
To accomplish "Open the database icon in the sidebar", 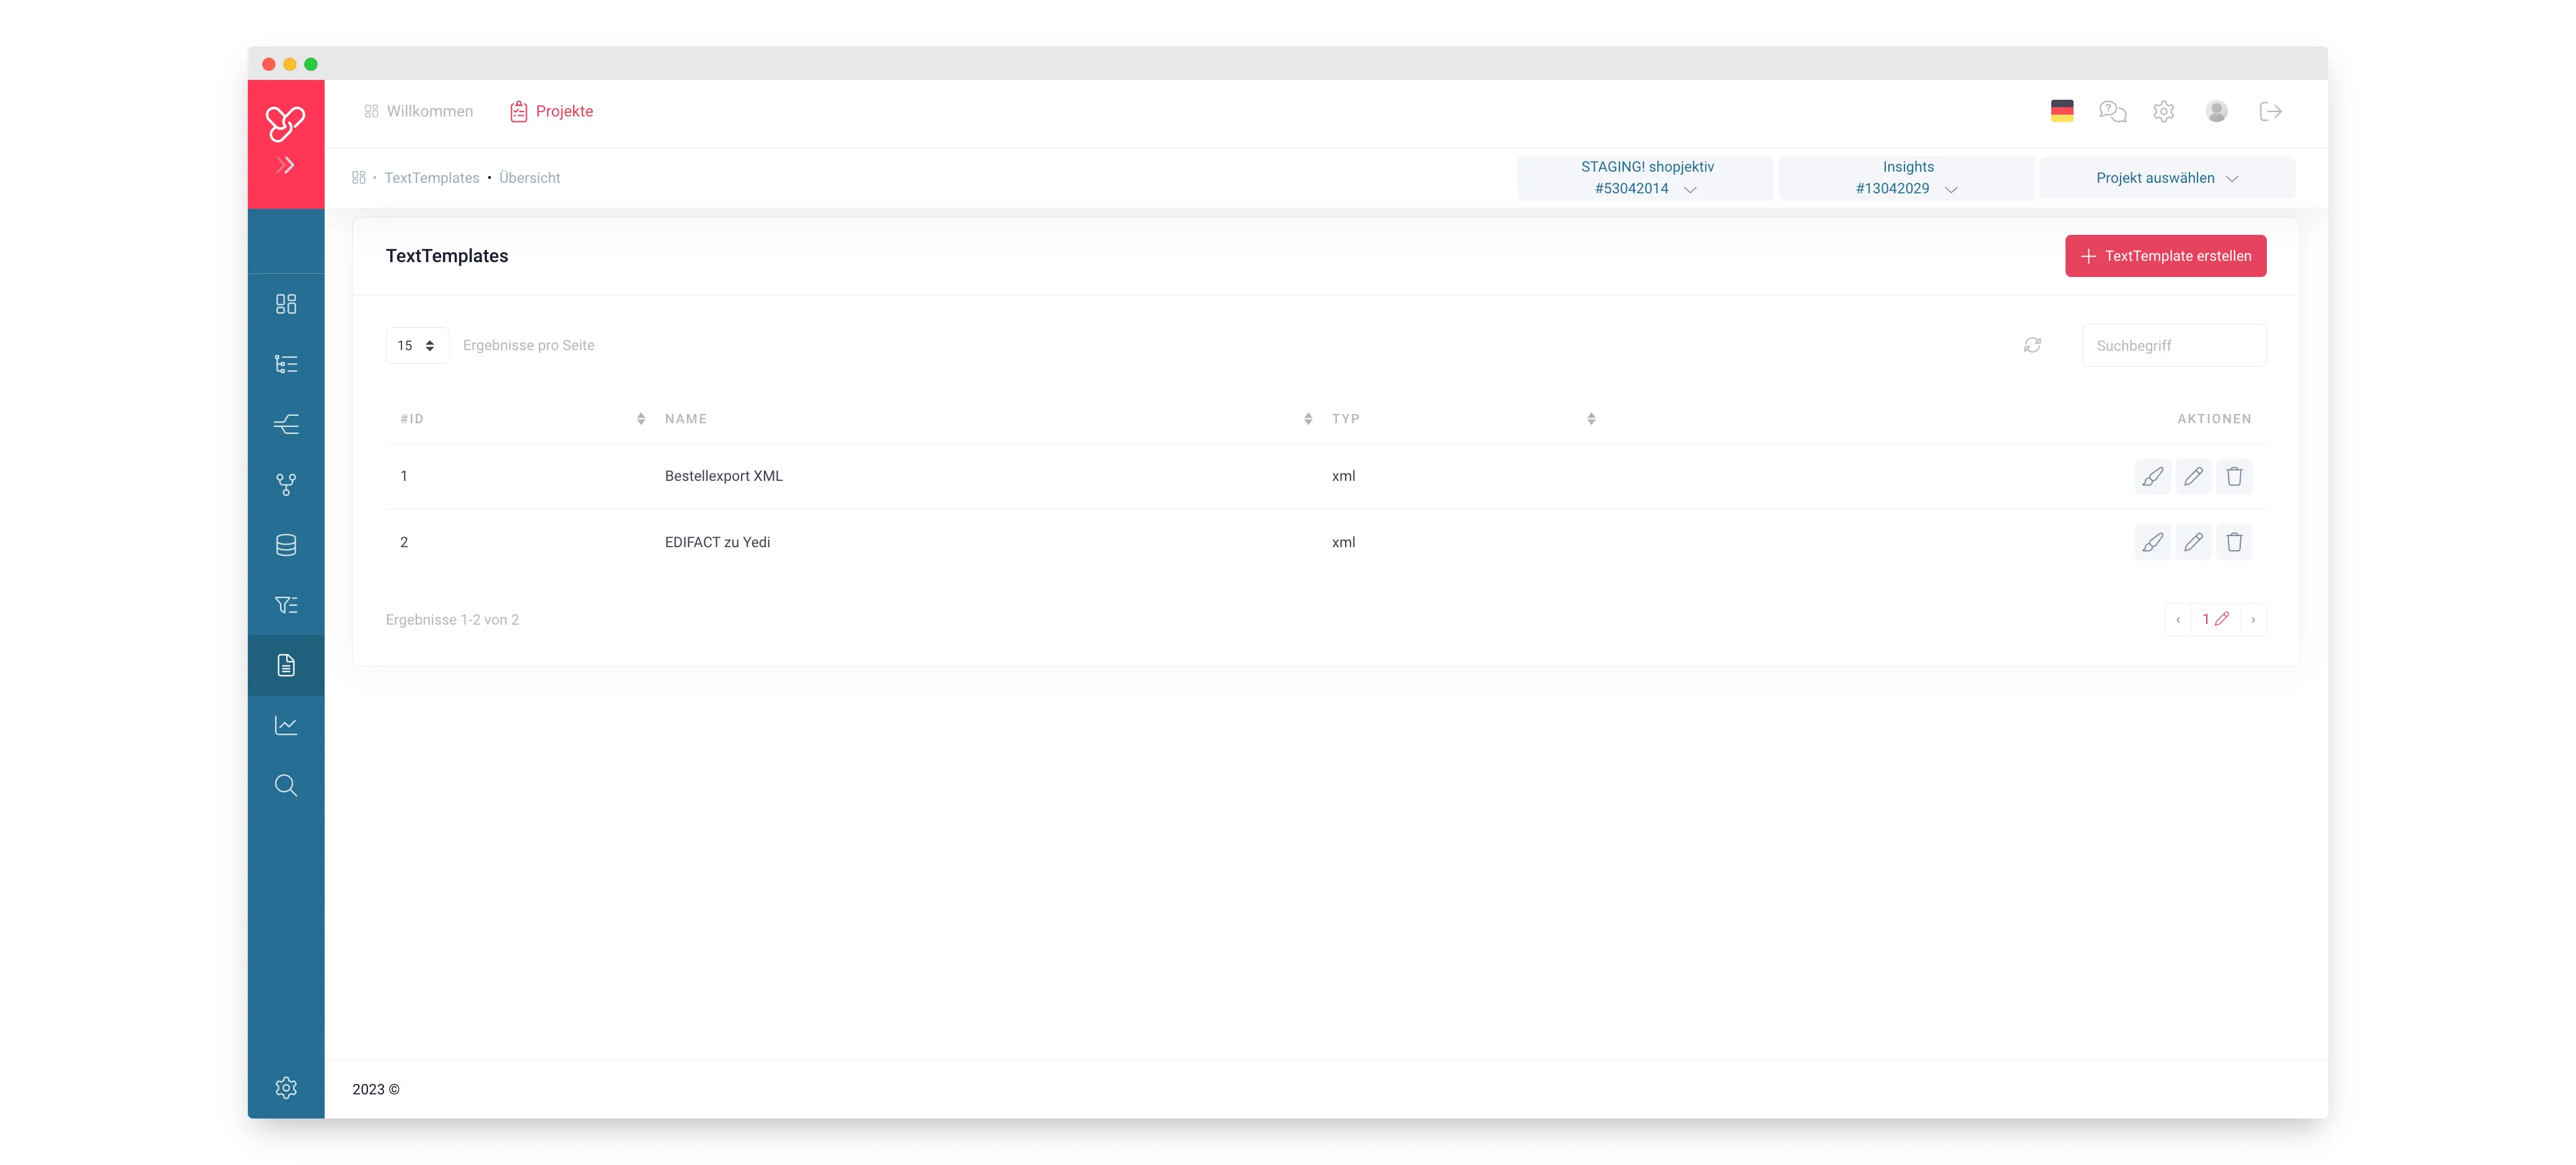I will [x=286, y=545].
